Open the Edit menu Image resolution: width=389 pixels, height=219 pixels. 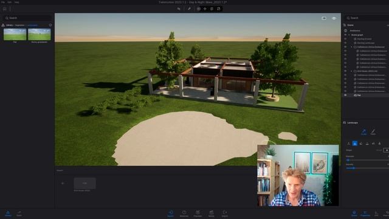(10, 2)
